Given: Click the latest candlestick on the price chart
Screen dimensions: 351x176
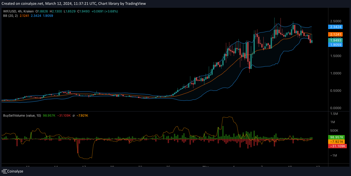Looking at the screenshot, I should [x=312, y=41].
